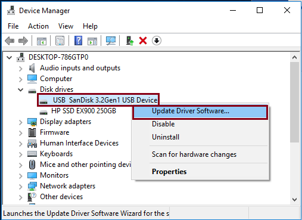Choose Properties in the context menu

(x=200, y=172)
